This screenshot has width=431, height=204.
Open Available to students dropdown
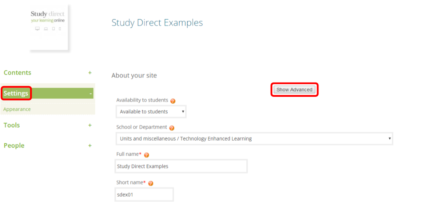pyautogui.click(x=151, y=112)
